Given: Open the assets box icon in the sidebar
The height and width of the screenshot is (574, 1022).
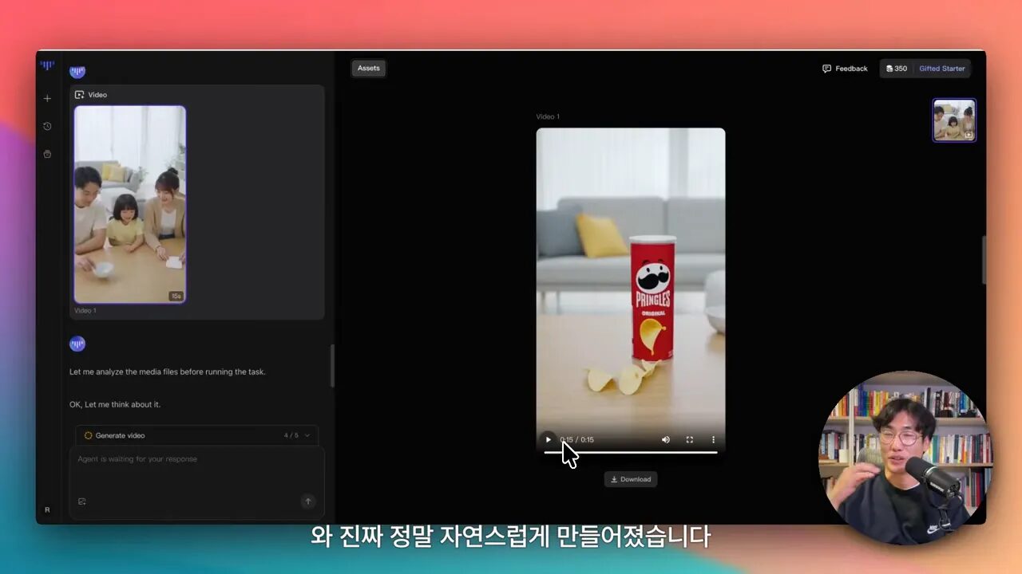Looking at the screenshot, I should [x=47, y=154].
